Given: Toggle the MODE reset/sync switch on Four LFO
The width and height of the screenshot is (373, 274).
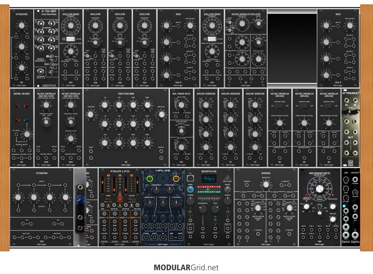Looking at the screenshot, I should [108, 199].
